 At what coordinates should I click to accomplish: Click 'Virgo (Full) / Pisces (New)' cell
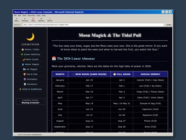[x=151, y=92]
